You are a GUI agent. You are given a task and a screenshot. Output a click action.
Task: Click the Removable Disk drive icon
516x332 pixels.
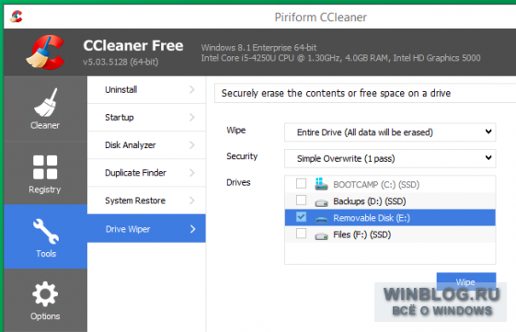(x=321, y=219)
